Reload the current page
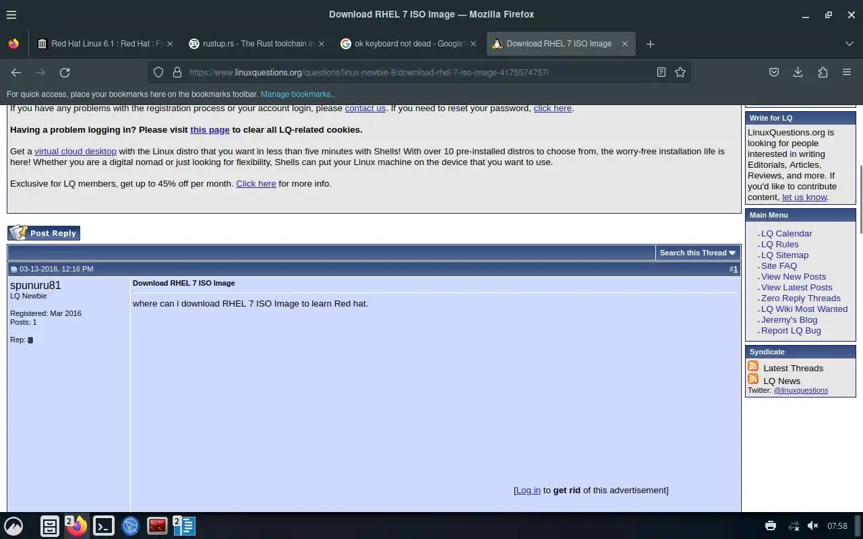 [x=65, y=72]
